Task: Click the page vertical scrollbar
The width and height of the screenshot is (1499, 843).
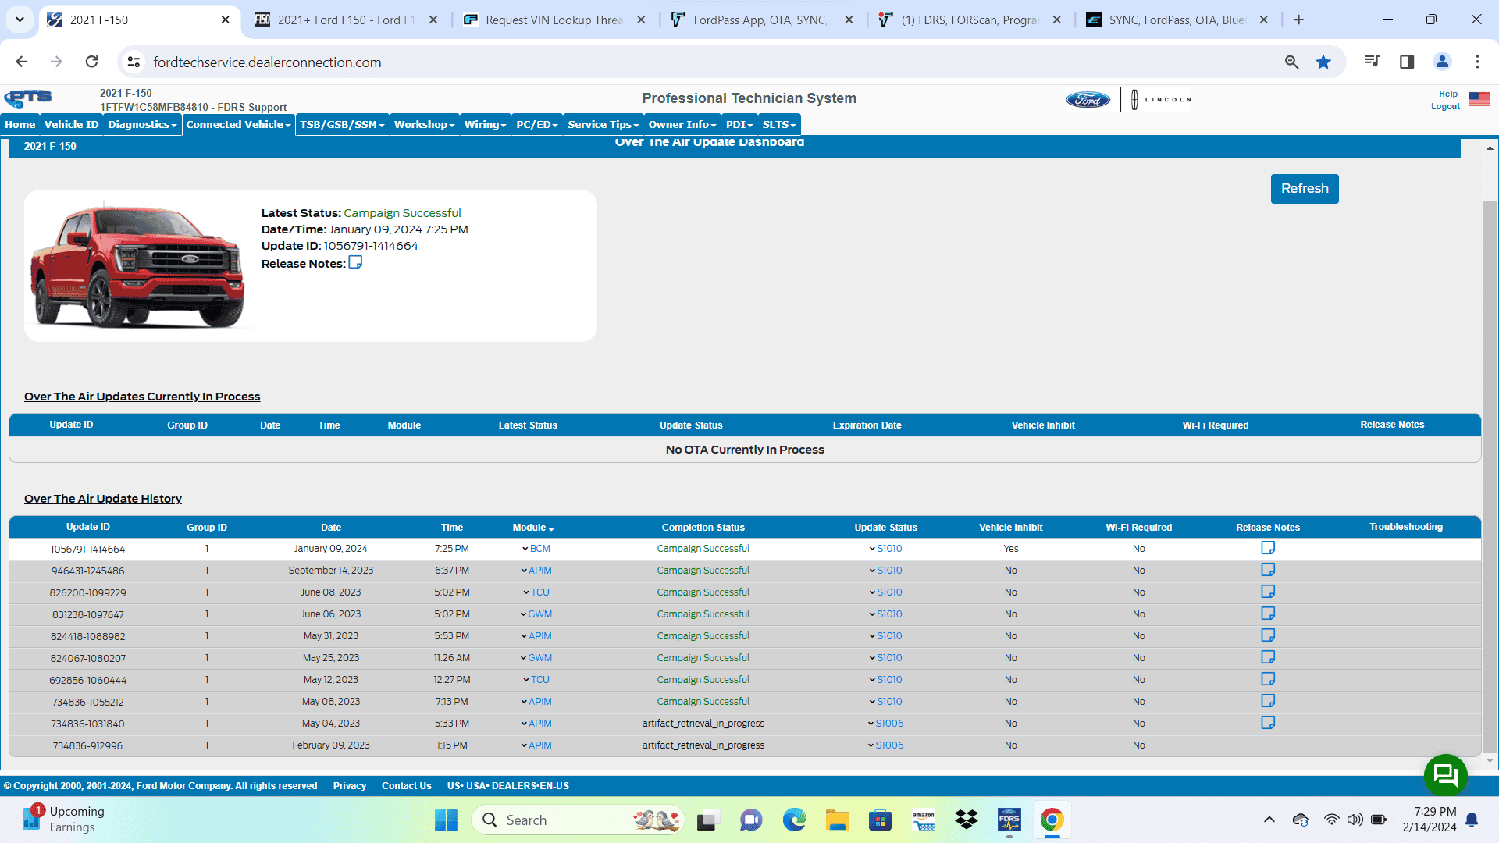Action: pos(1490,468)
